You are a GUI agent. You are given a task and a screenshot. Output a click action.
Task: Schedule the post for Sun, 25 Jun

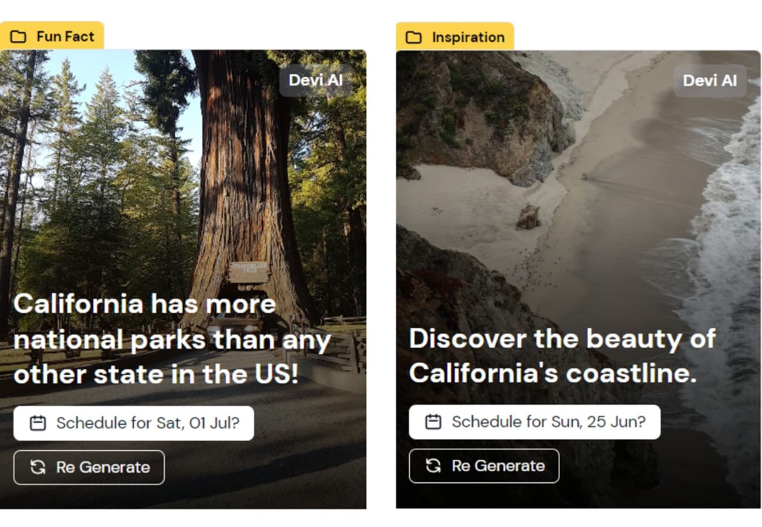pyautogui.click(x=535, y=422)
